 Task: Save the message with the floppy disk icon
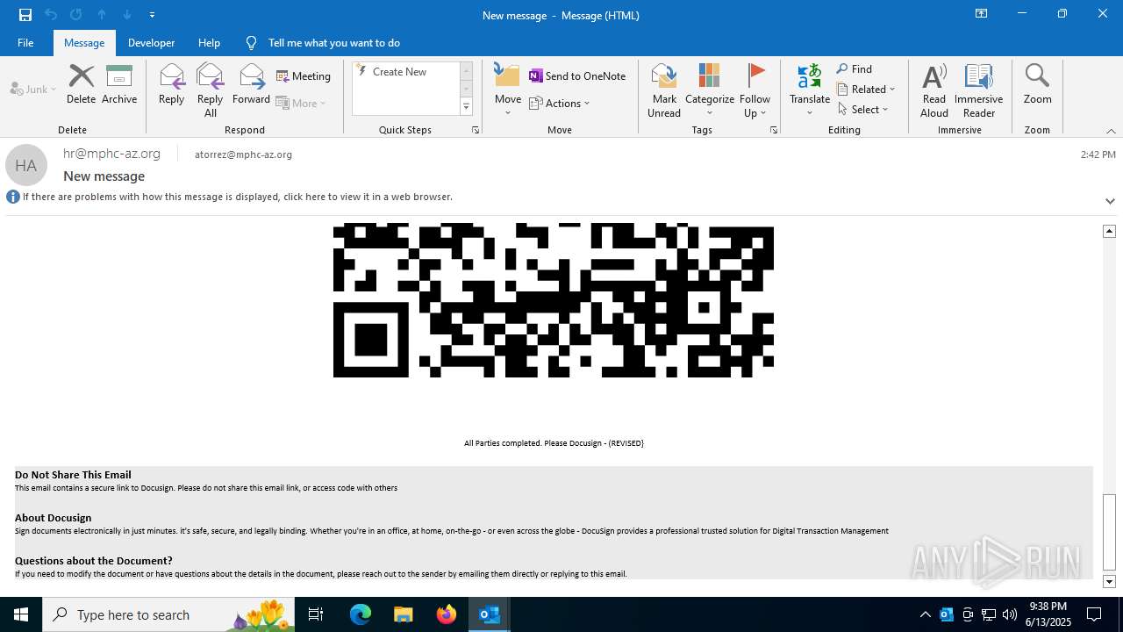[x=25, y=15]
